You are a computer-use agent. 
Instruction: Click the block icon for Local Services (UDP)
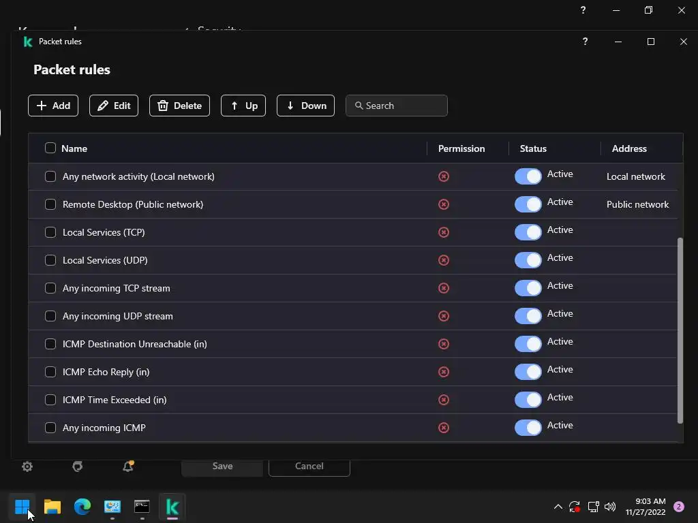click(443, 260)
